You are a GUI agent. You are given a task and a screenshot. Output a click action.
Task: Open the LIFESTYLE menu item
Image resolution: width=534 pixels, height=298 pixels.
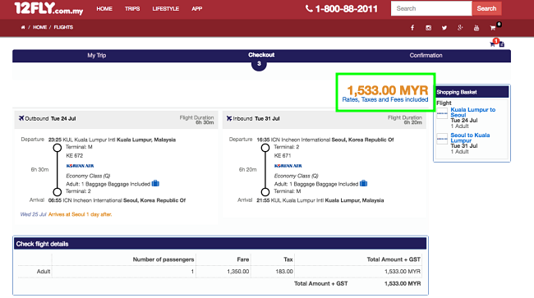coord(165,9)
